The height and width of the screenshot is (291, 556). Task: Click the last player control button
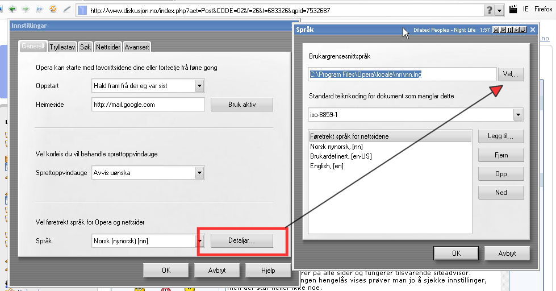(x=523, y=30)
